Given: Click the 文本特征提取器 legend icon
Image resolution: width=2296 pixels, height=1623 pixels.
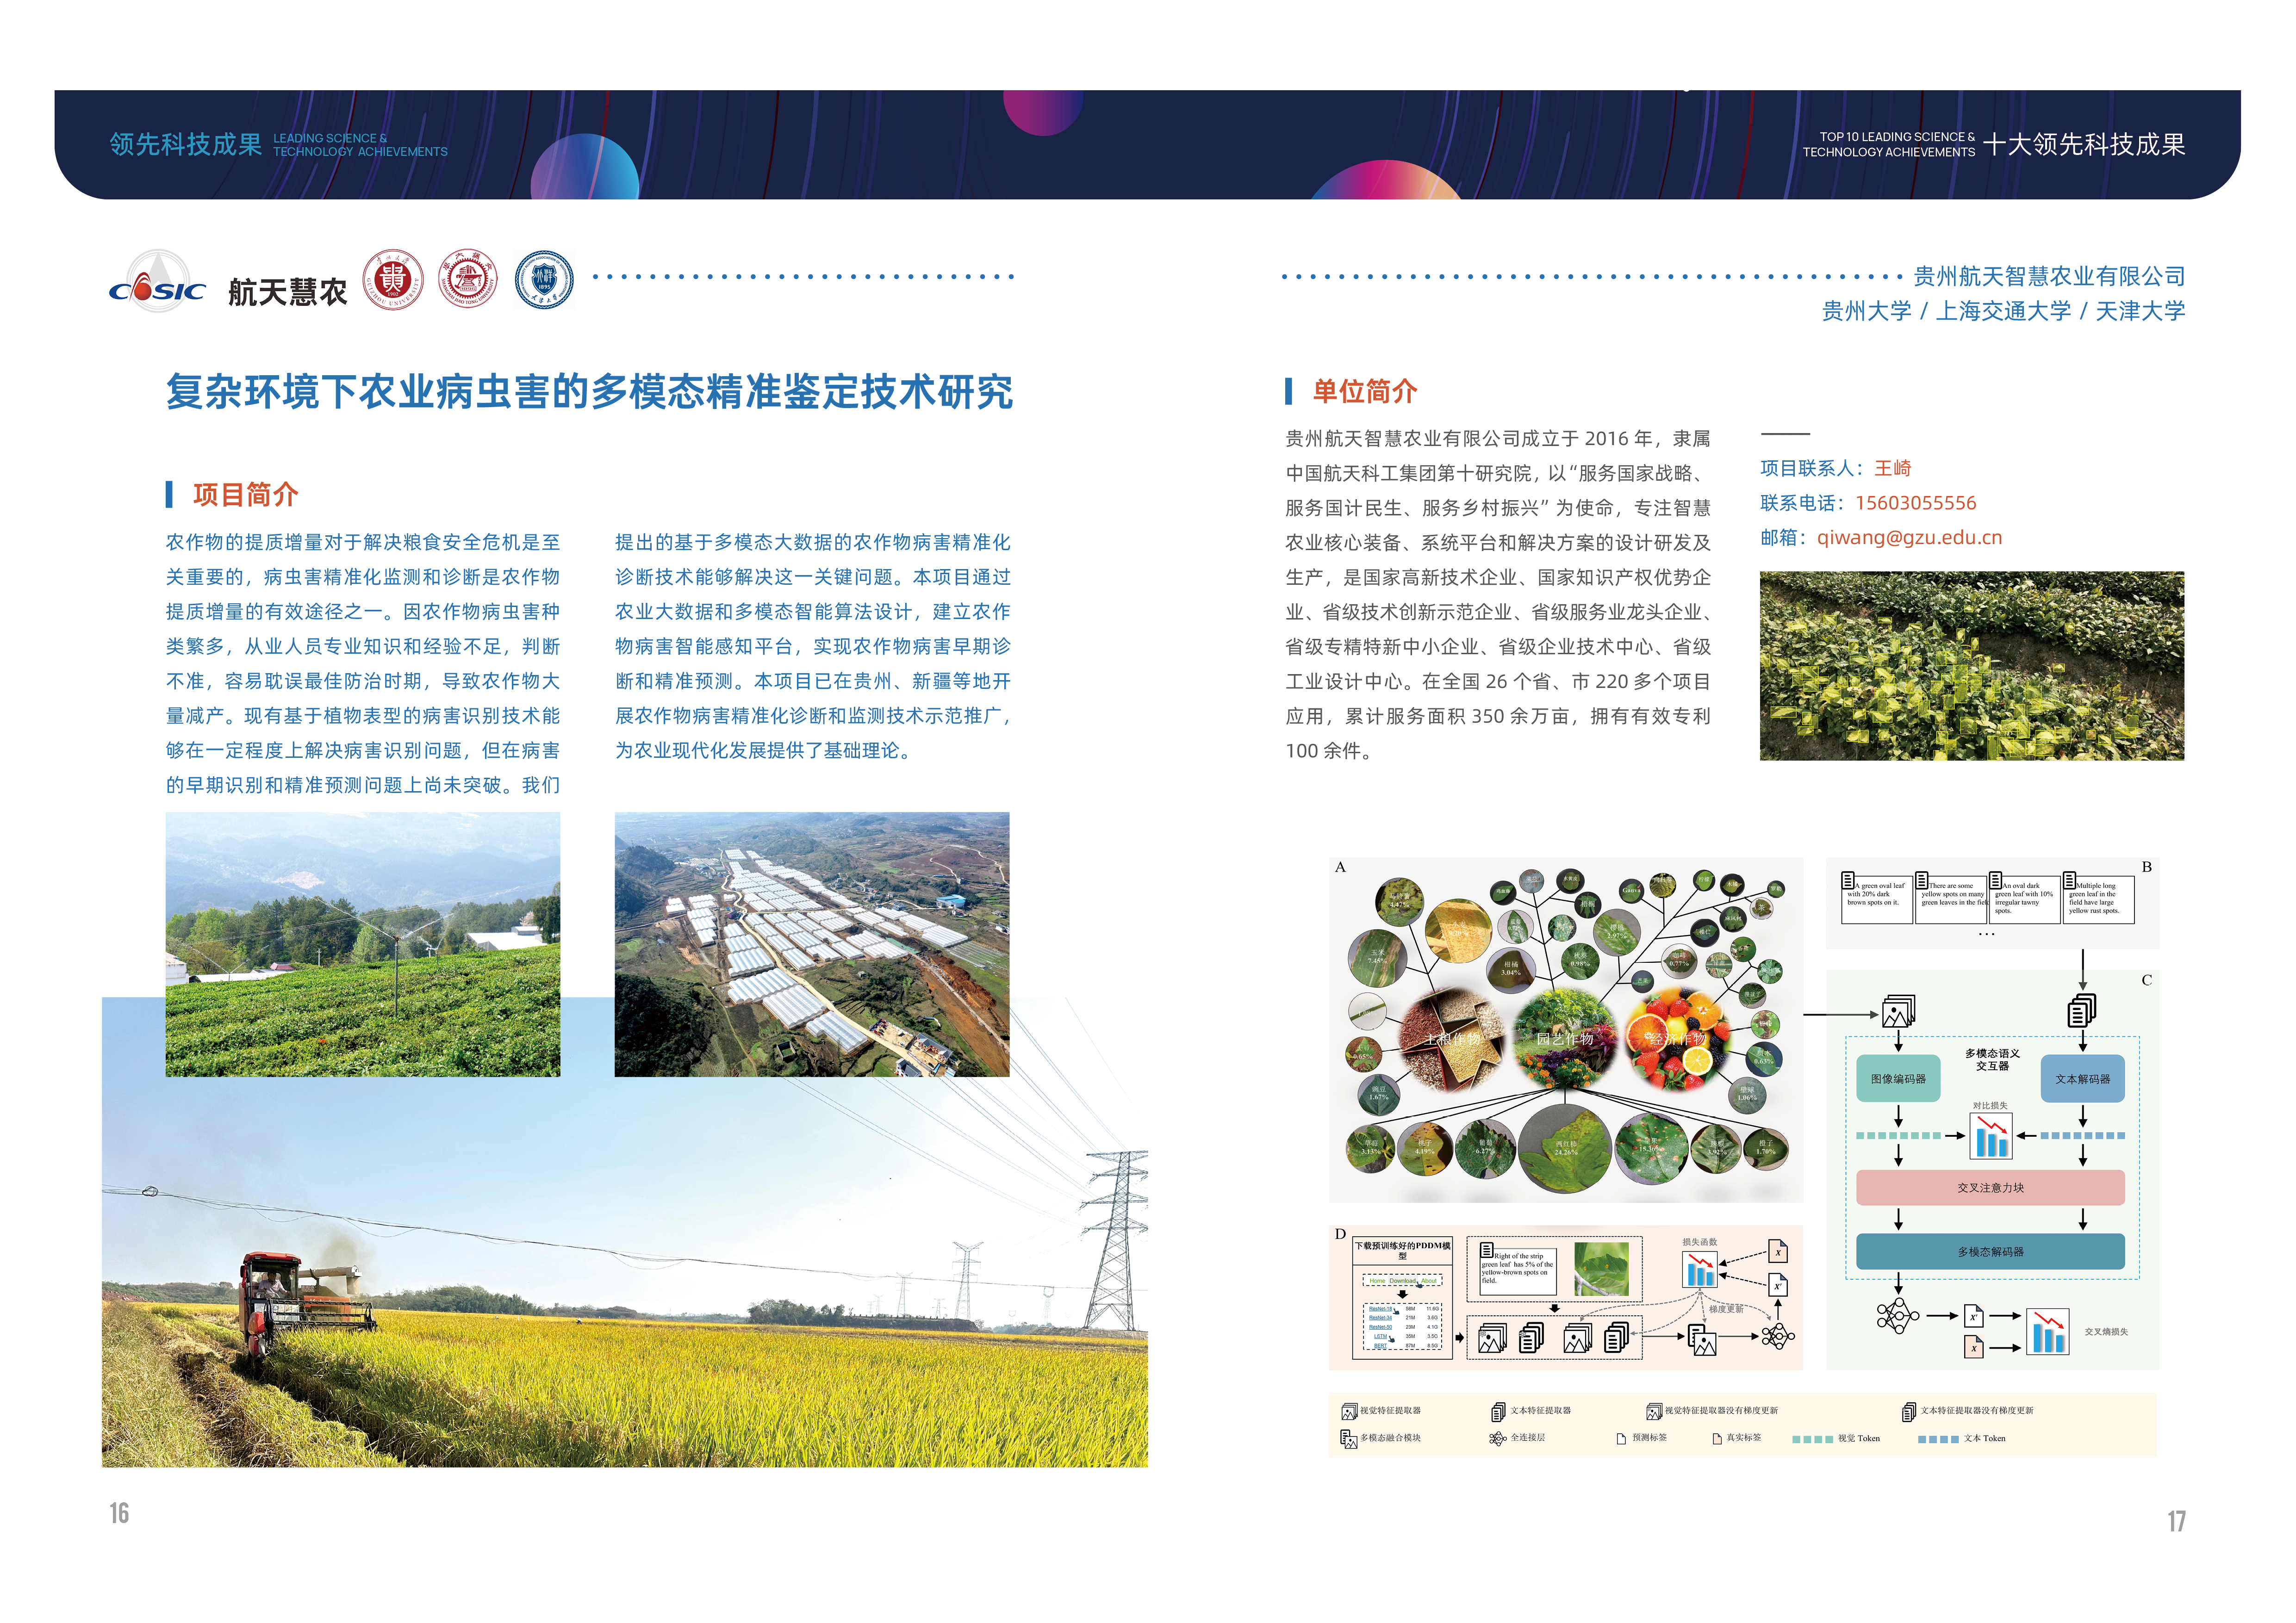Looking at the screenshot, I should (1498, 1411).
